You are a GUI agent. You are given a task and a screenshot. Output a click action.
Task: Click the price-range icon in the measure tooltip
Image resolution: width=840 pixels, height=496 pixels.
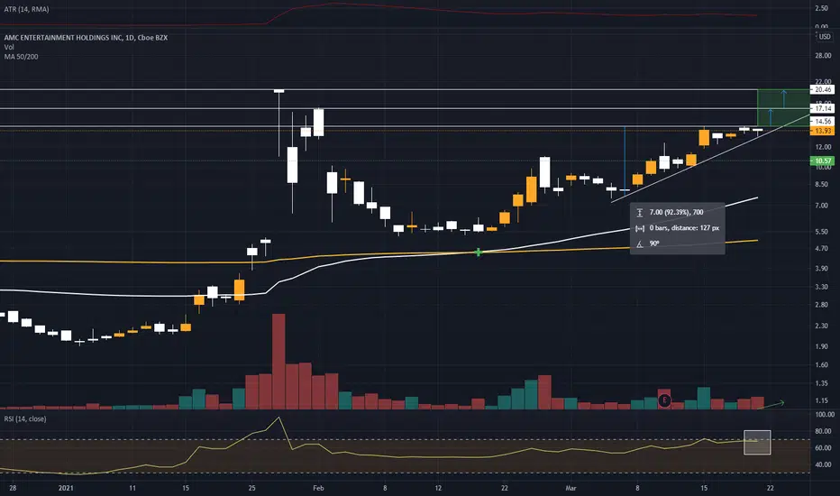[x=640, y=212]
